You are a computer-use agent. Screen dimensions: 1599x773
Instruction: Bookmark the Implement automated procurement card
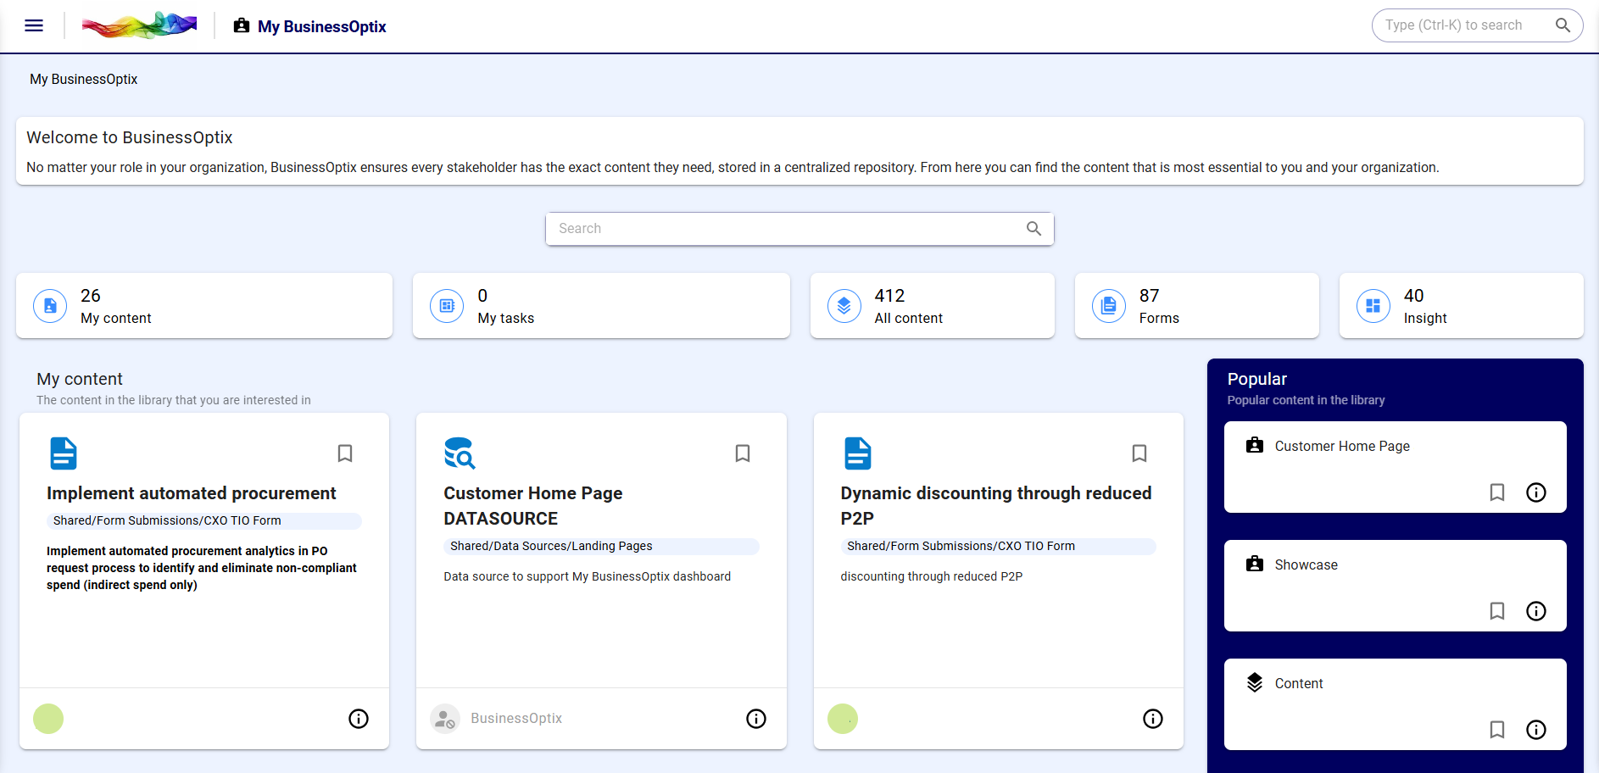coord(345,453)
